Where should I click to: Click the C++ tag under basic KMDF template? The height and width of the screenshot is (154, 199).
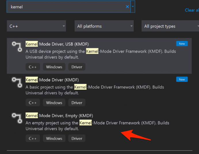33,103
